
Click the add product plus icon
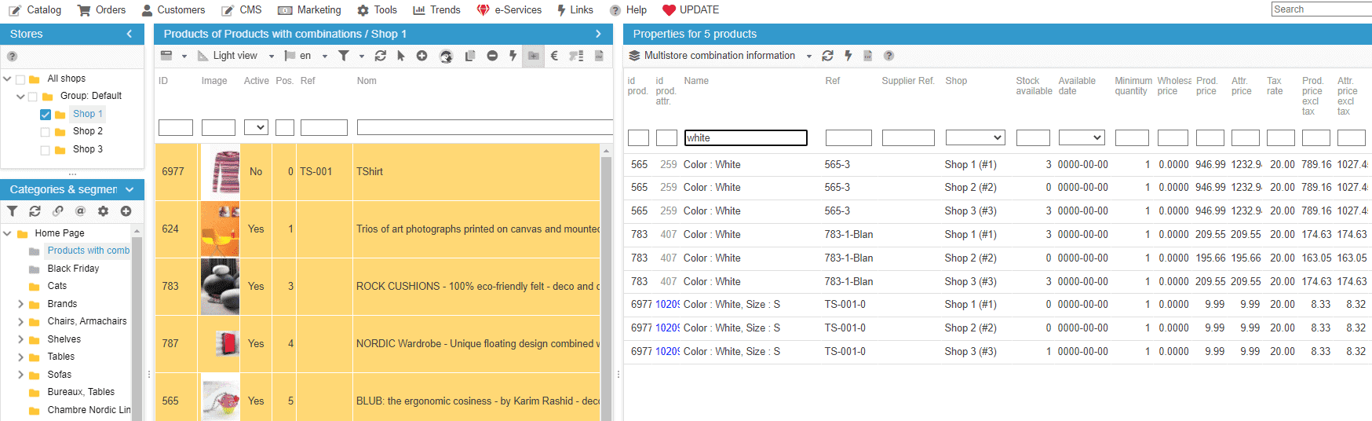[421, 56]
